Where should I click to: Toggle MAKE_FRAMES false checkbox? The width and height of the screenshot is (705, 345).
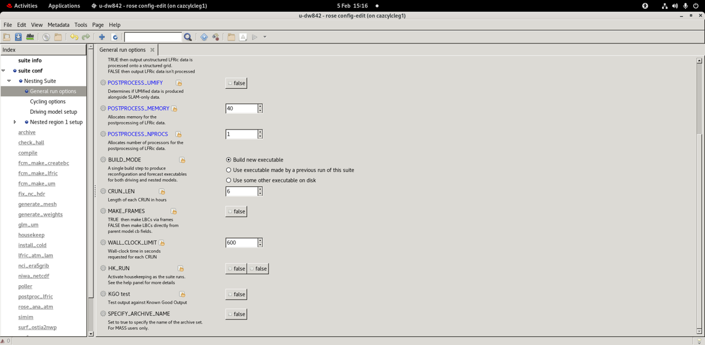[236, 211]
